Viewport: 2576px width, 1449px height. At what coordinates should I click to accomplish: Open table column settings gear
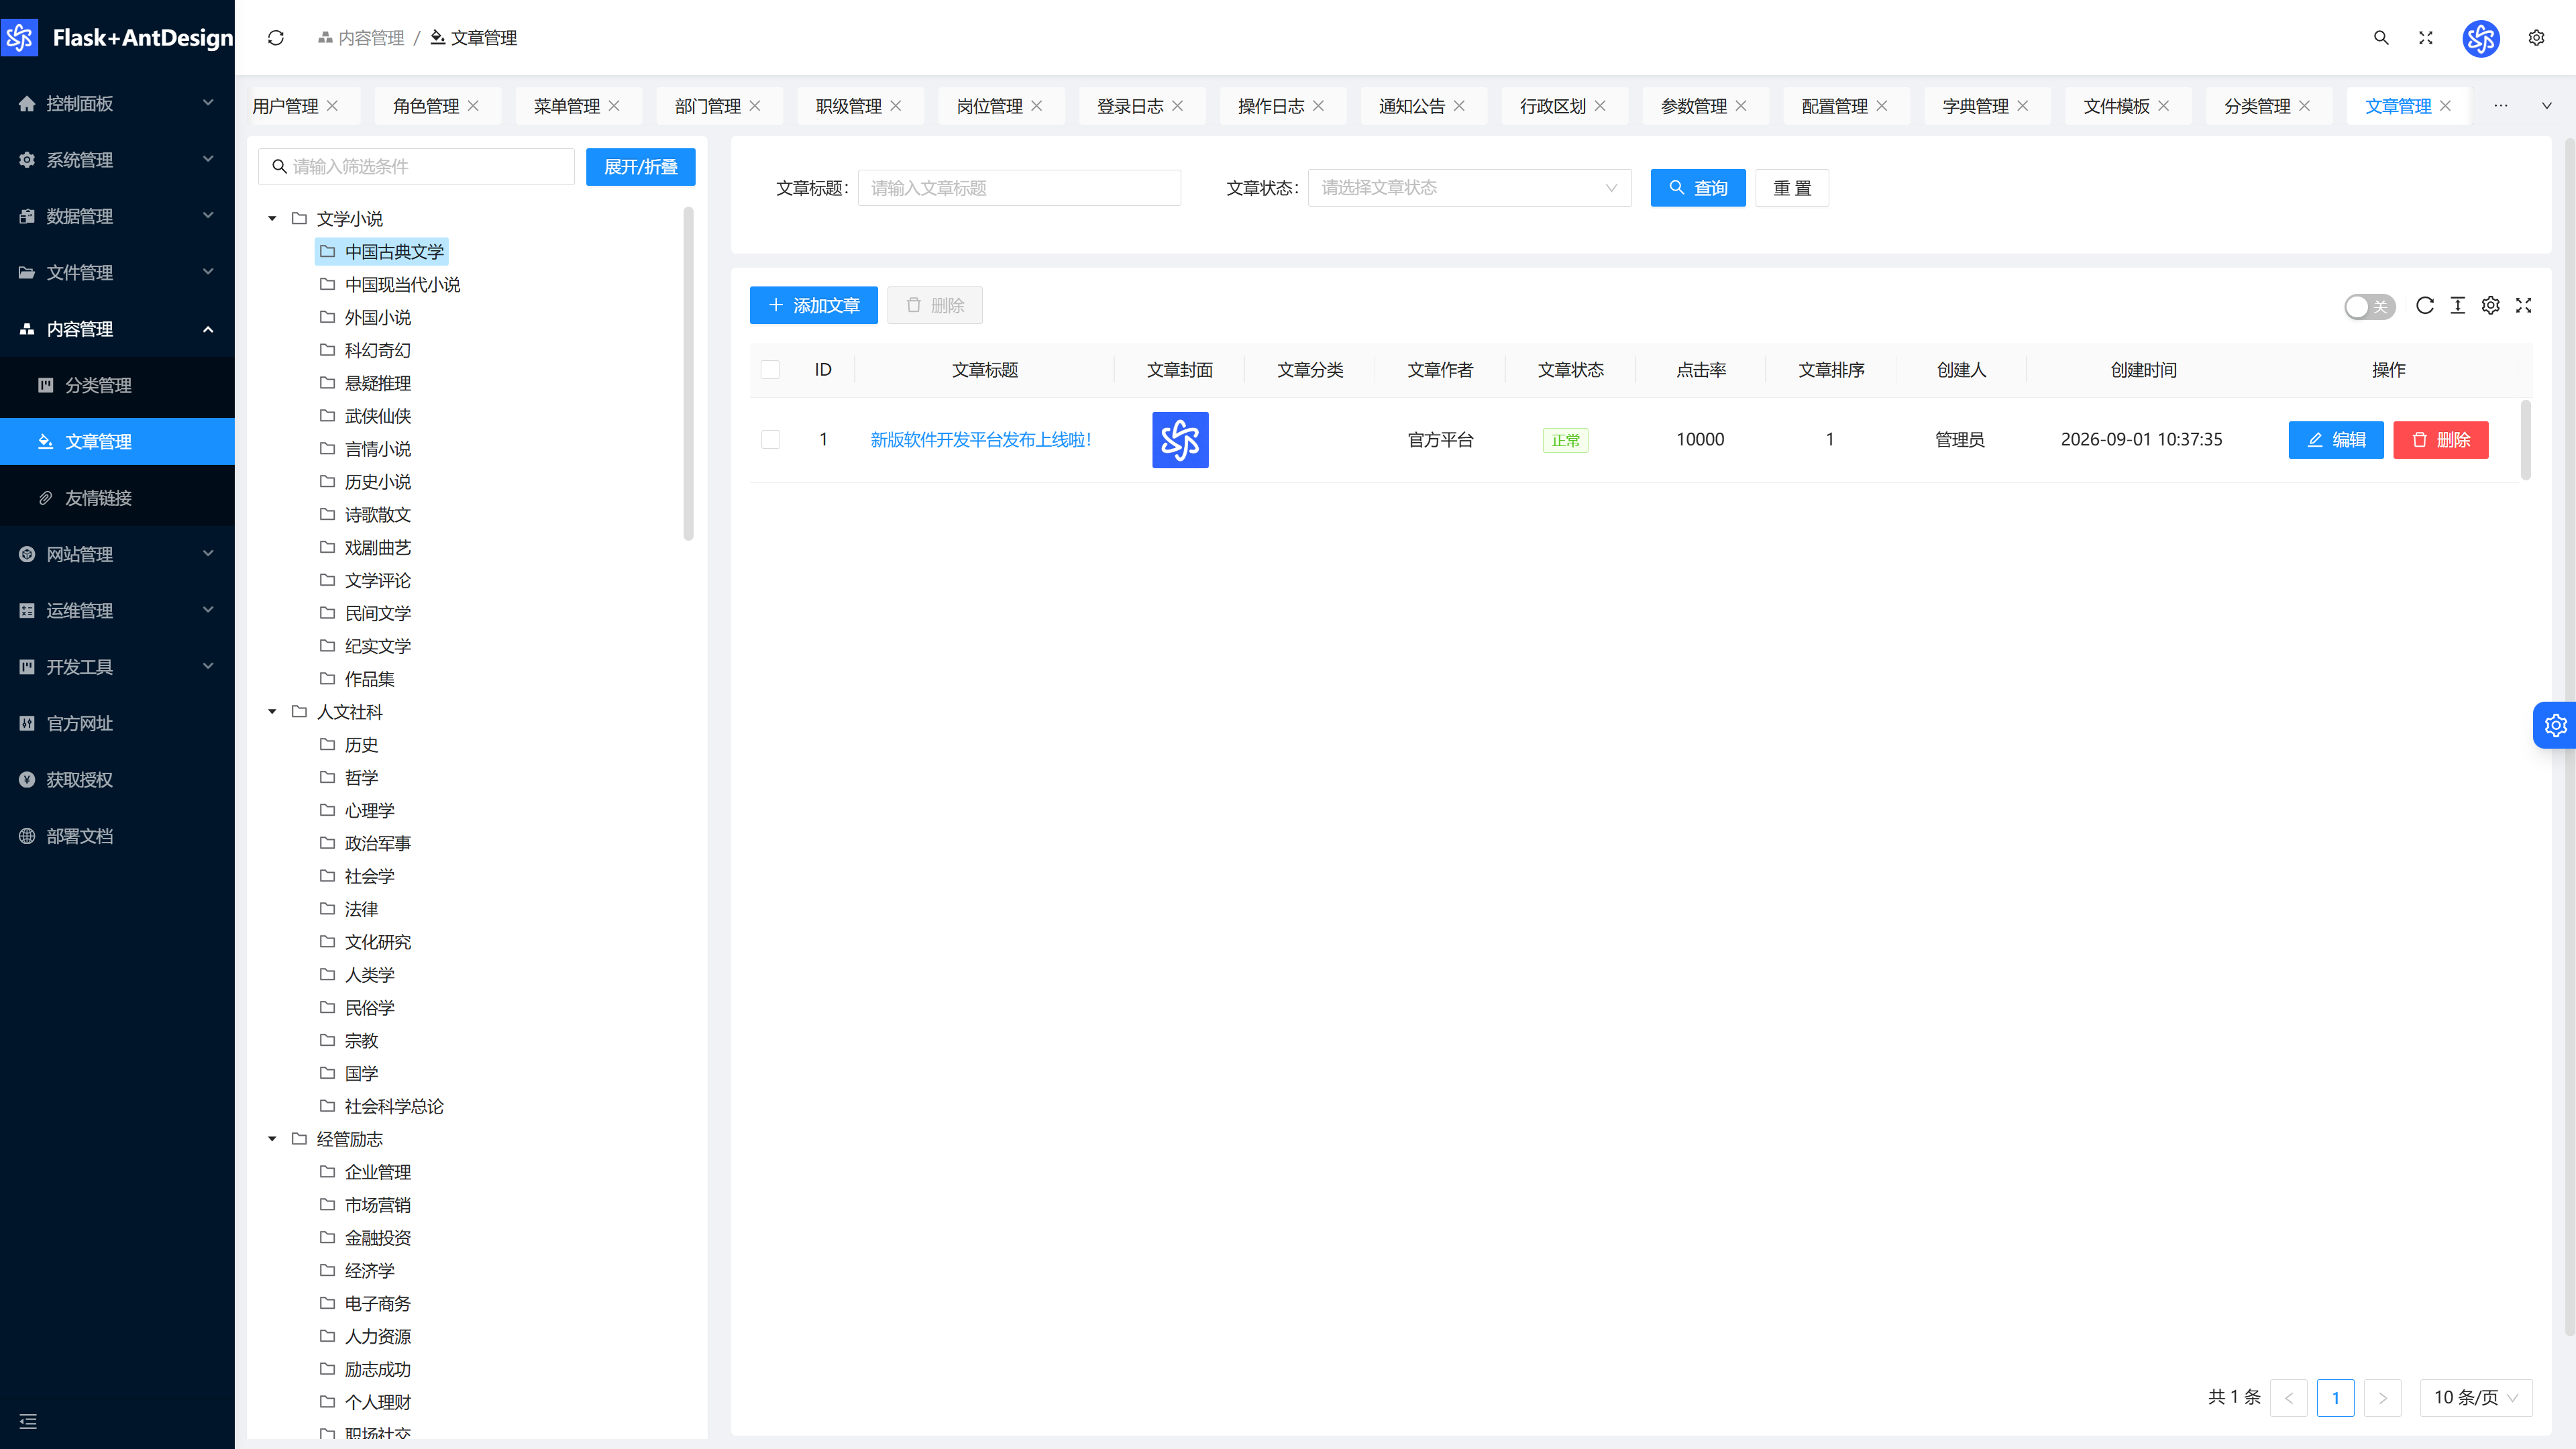[2490, 306]
